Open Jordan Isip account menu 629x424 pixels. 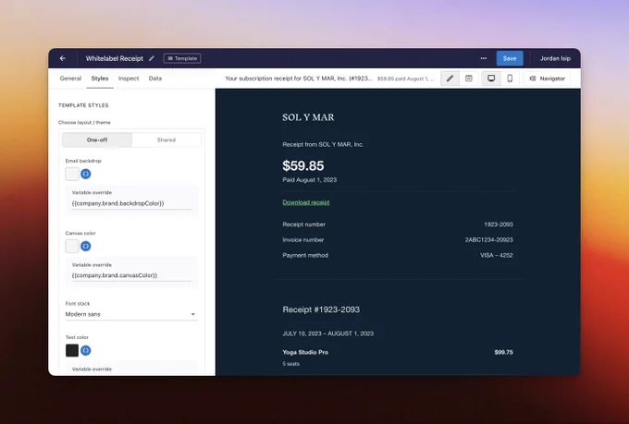[555, 58]
